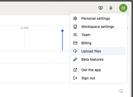The image size is (133, 97).
Task: Click the credit card icon beside Billing
Action: click(x=75, y=43)
